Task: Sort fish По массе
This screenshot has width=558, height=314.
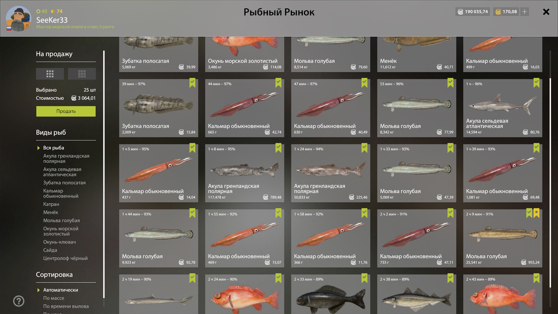Action: (54, 298)
